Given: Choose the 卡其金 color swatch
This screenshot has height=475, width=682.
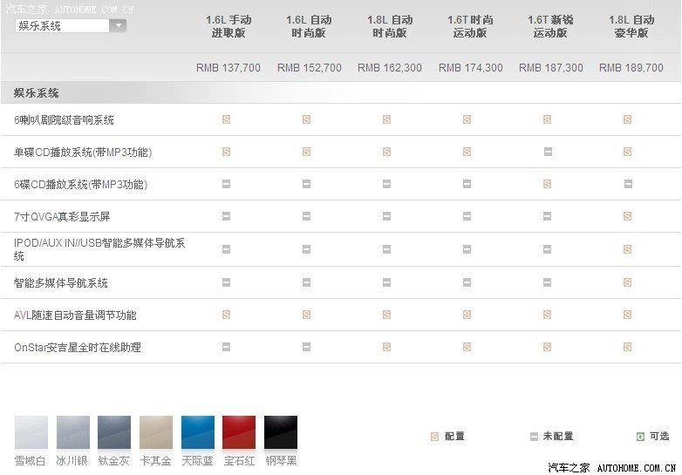Looking at the screenshot, I should [156, 432].
